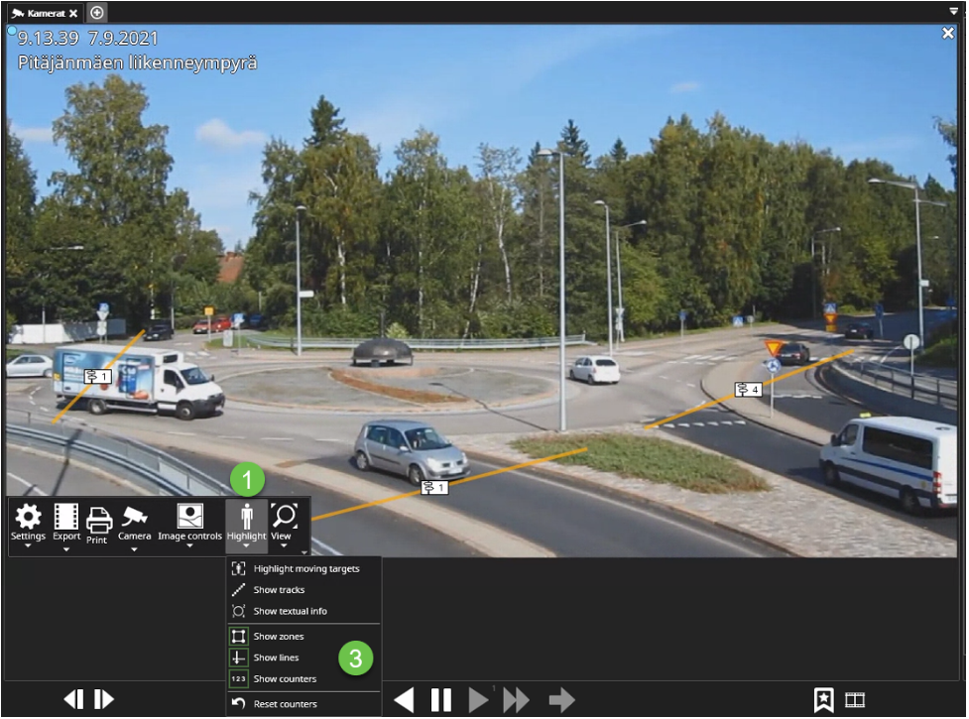Click Reset counters
Screen dimensions: 969x719
click(285, 704)
